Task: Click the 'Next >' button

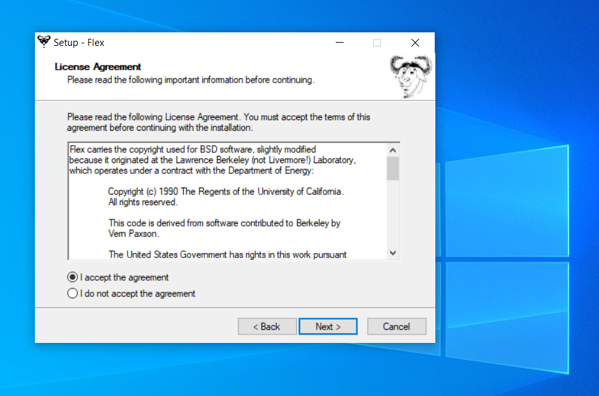Action: (x=328, y=326)
